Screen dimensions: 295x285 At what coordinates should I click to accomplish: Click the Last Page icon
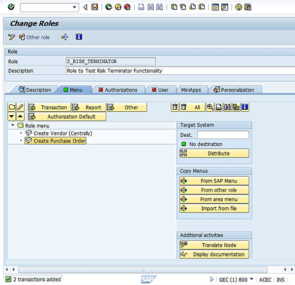point(202,7)
